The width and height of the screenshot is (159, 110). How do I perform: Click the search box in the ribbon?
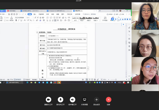click(x=90, y=14)
